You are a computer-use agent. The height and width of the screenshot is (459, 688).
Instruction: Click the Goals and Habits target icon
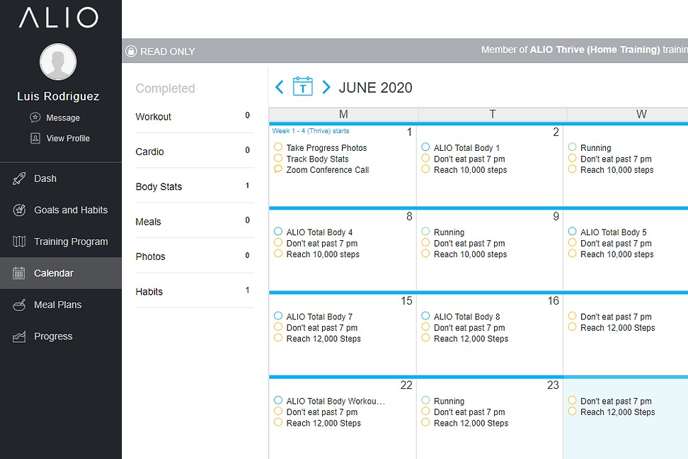(x=19, y=210)
